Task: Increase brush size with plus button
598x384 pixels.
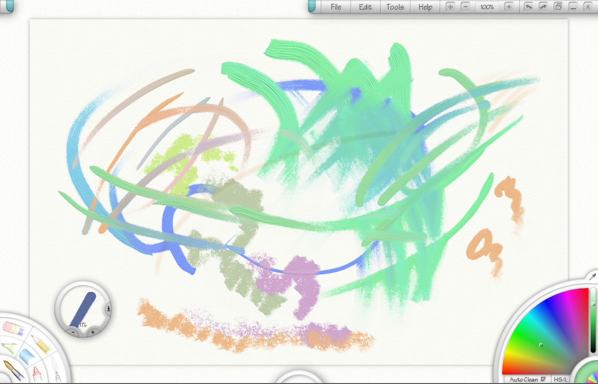Action: (x=93, y=332)
